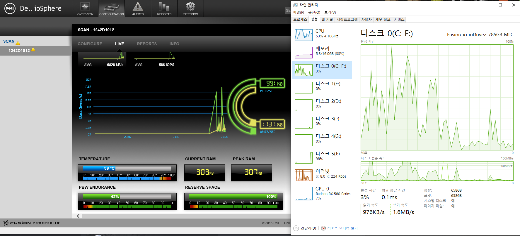Click warning icon next to SCAN
Screen dimensions: 520x236
18,43
